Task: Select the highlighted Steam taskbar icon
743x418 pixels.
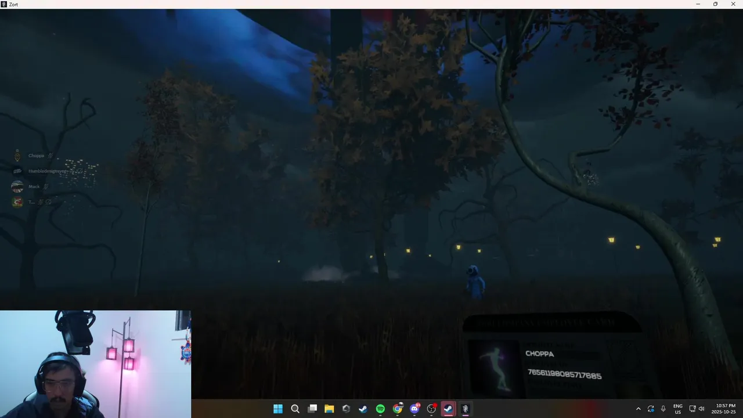Action: [448, 409]
